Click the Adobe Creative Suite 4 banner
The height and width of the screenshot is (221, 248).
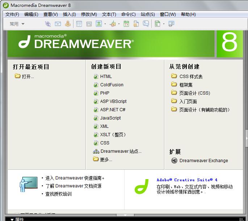(x=187, y=180)
